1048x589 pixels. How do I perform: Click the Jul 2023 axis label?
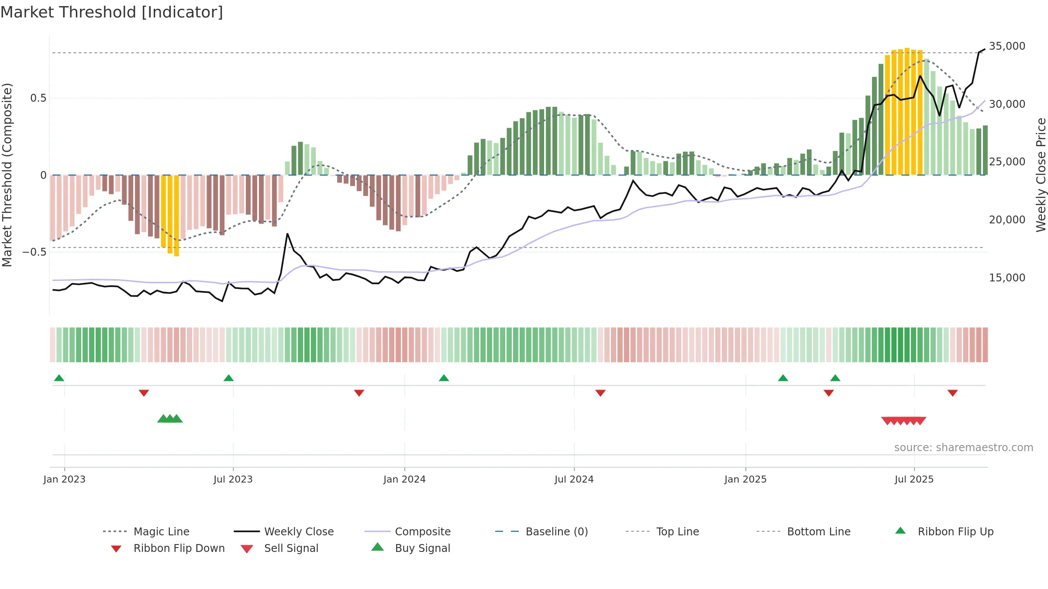233,479
